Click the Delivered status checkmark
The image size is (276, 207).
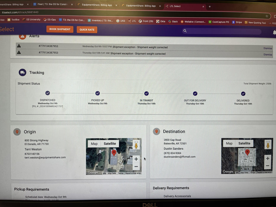[243, 94]
